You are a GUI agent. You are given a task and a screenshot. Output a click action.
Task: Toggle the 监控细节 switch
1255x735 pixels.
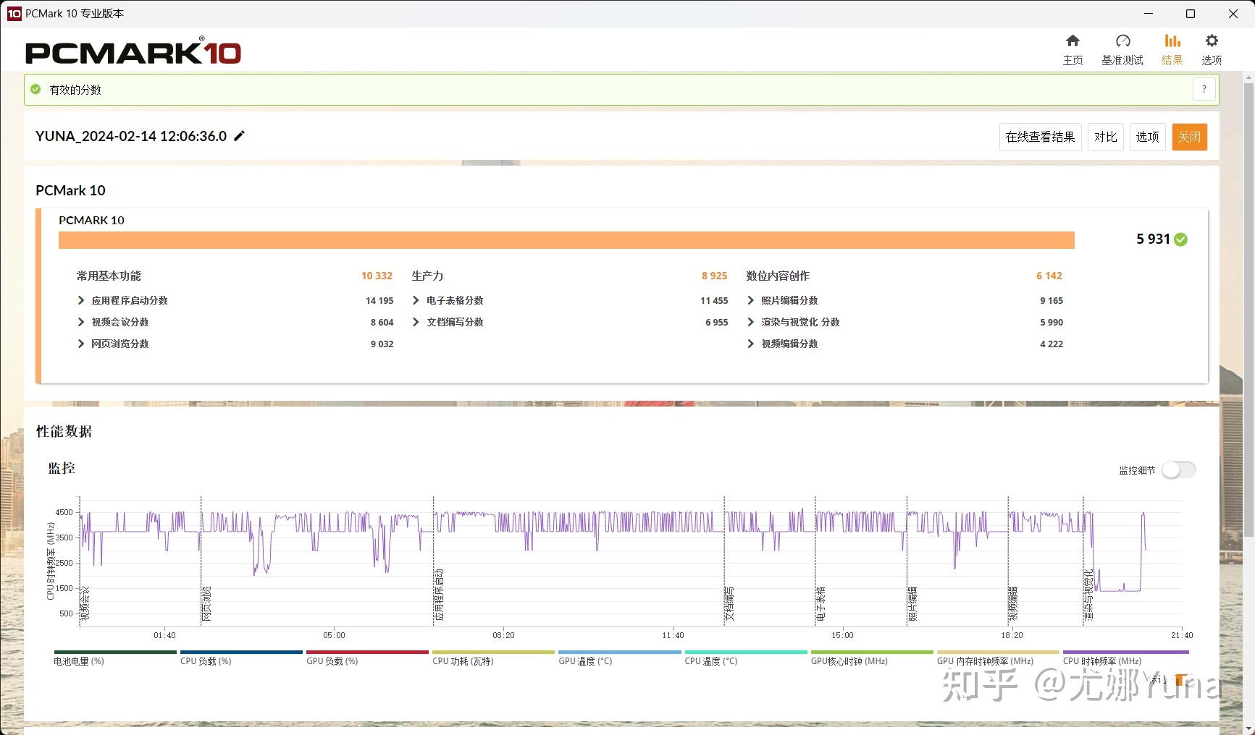1178,470
